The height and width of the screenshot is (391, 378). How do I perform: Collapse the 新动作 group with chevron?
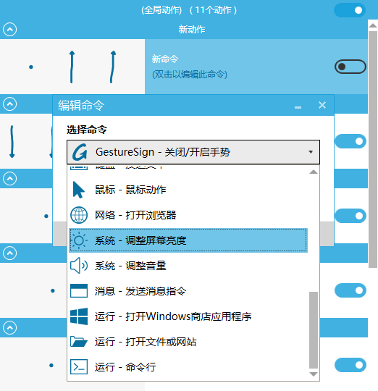click(x=9, y=30)
